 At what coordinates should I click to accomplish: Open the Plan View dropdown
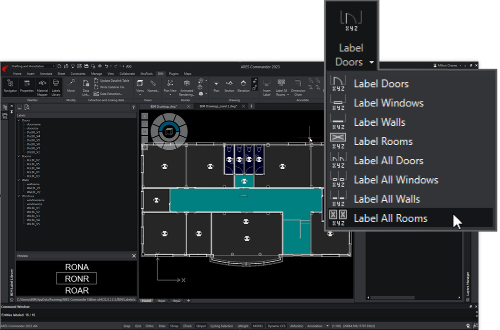click(x=170, y=94)
